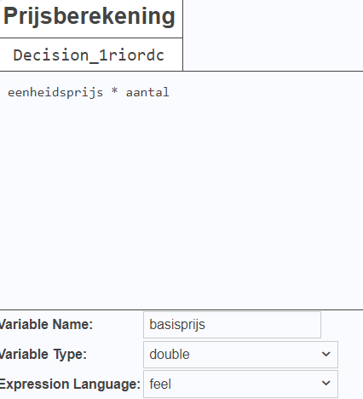Click the Prijsberekening decision title

point(89,16)
